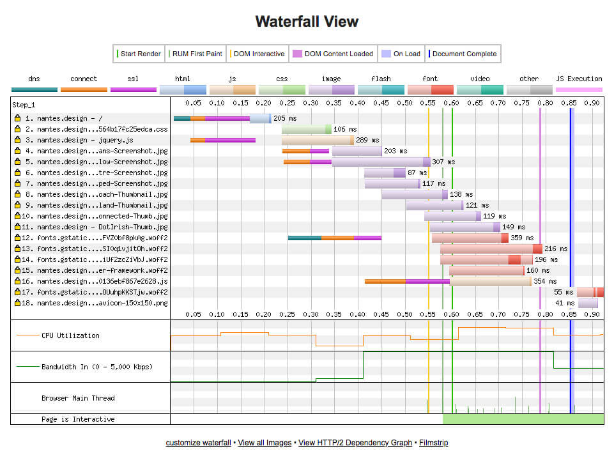Click the Start Render legend entry

[x=139, y=54]
